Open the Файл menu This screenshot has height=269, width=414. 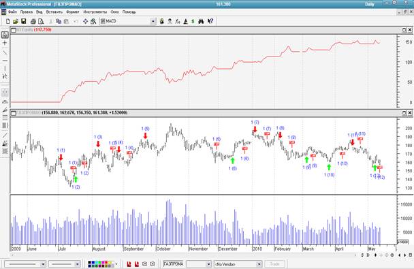click(x=12, y=12)
